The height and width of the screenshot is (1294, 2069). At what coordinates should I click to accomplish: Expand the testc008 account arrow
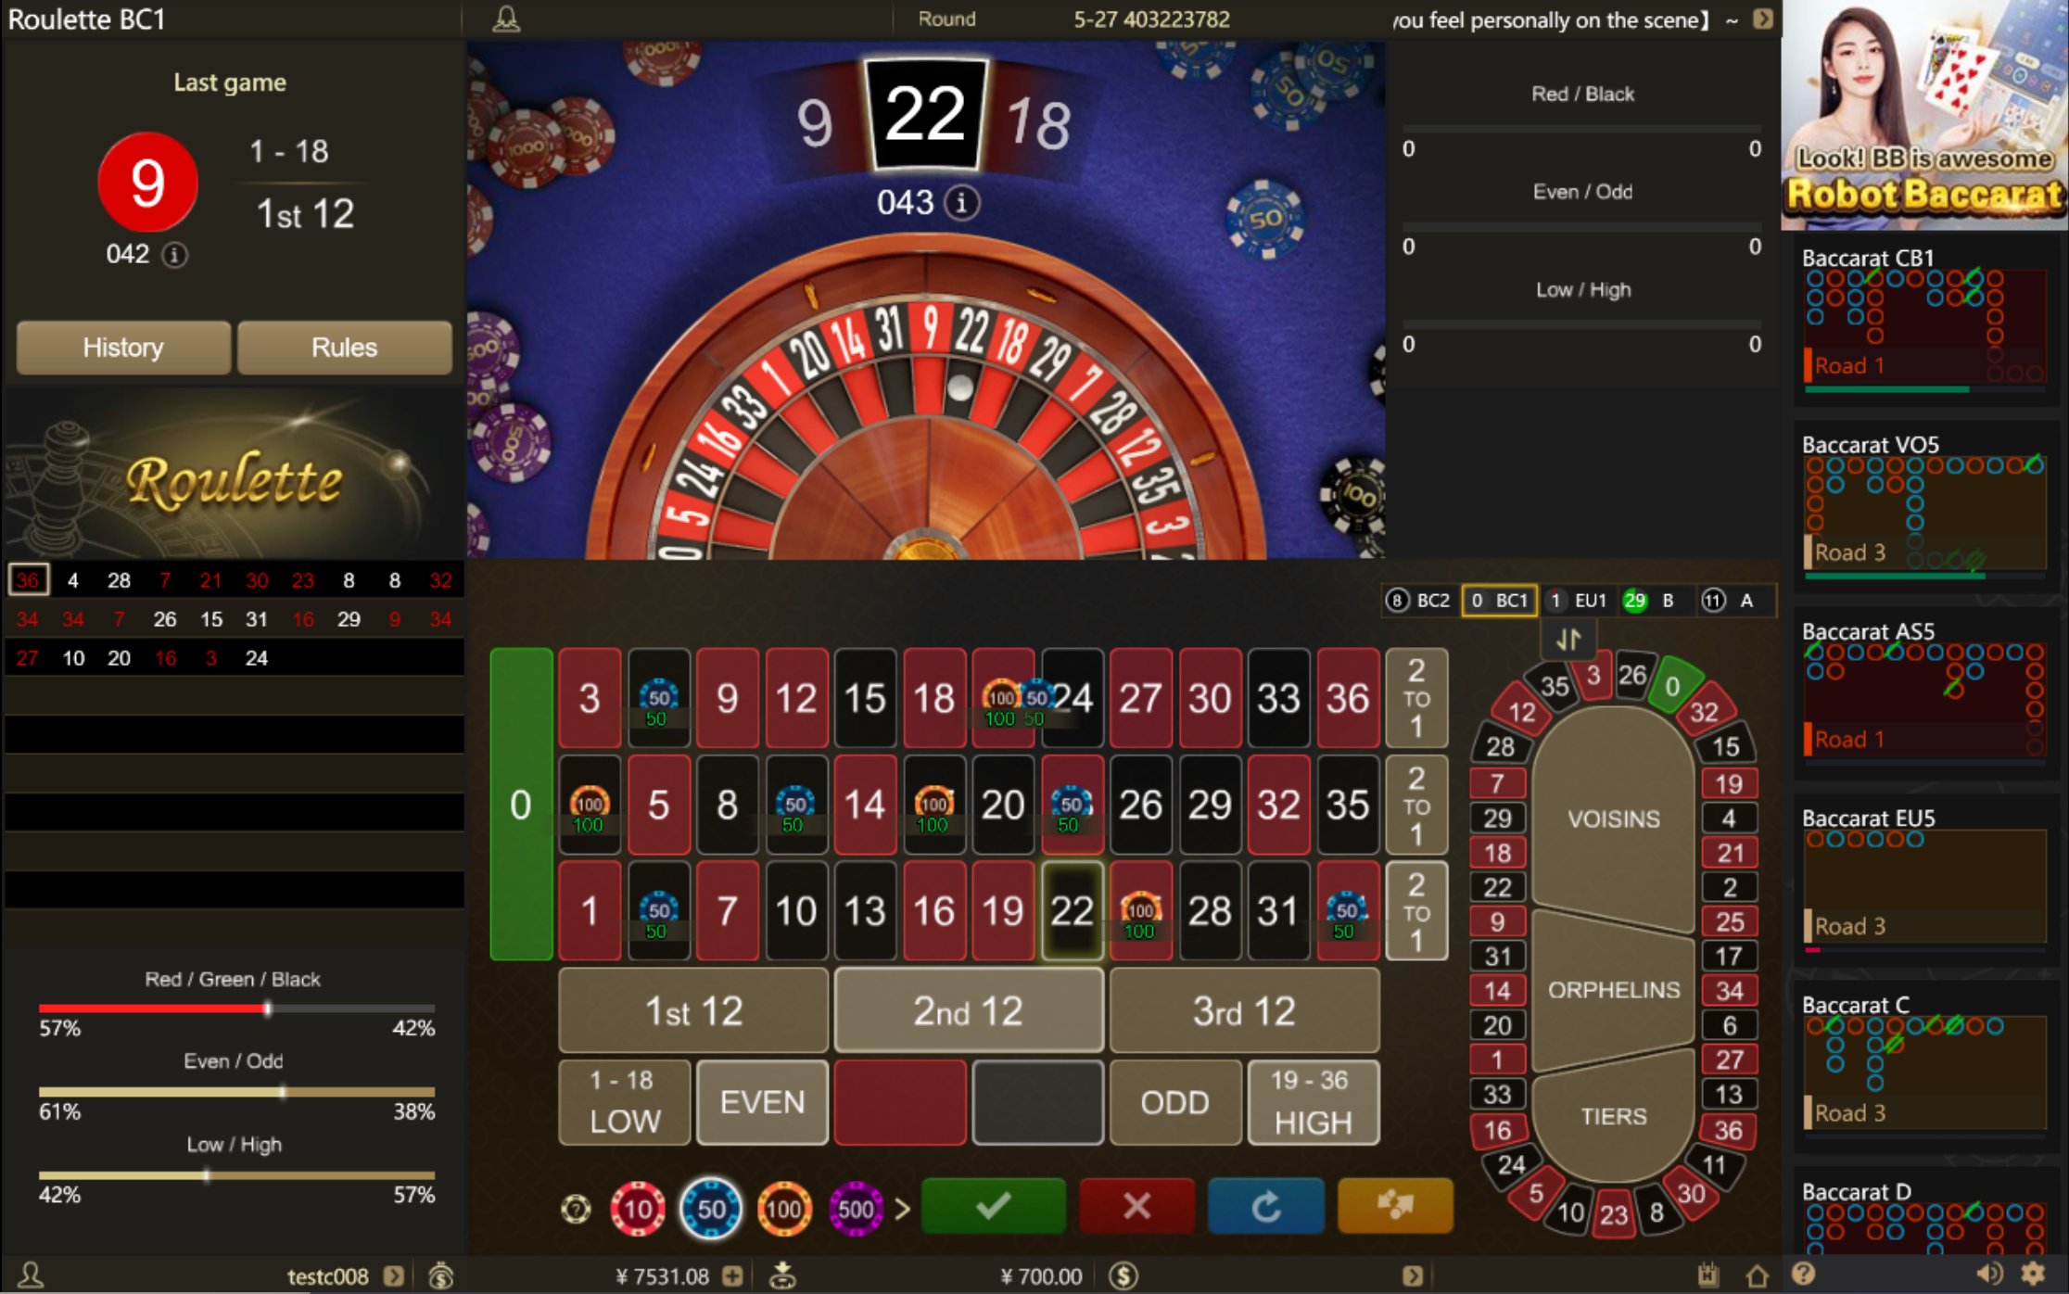tap(393, 1276)
